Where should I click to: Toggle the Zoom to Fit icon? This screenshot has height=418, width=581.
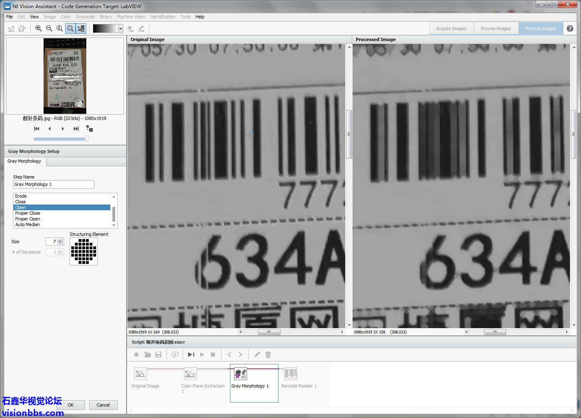70,28
